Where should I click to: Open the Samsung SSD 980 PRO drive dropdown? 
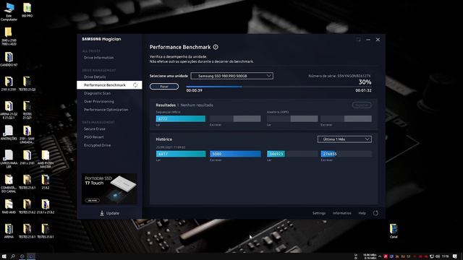tap(231, 76)
